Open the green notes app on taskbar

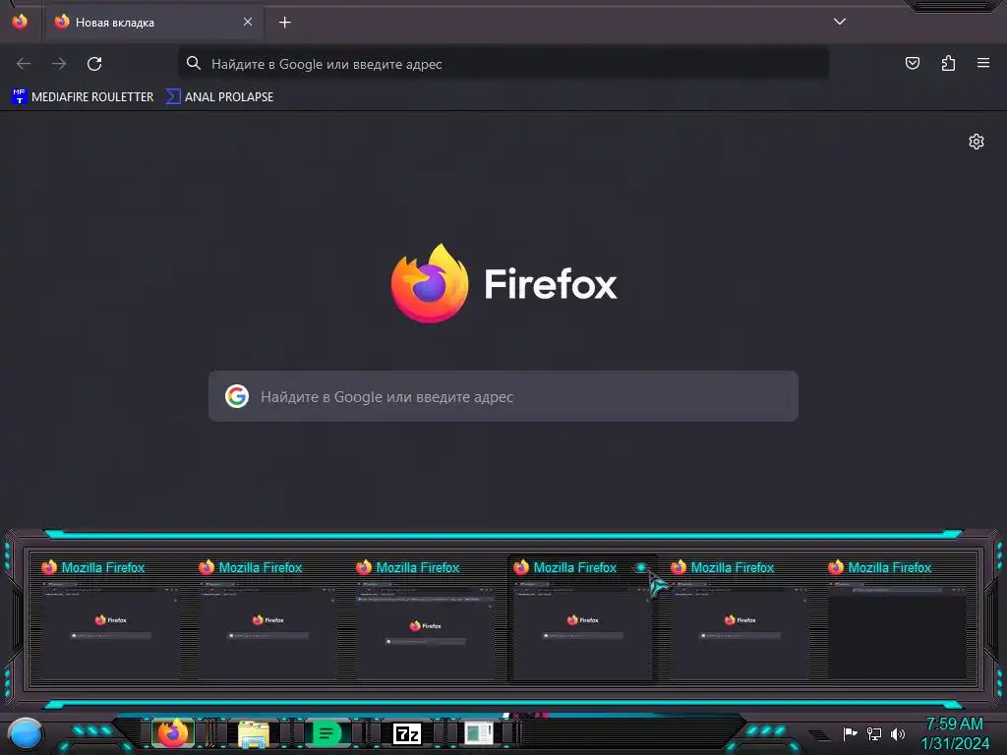point(326,733)
